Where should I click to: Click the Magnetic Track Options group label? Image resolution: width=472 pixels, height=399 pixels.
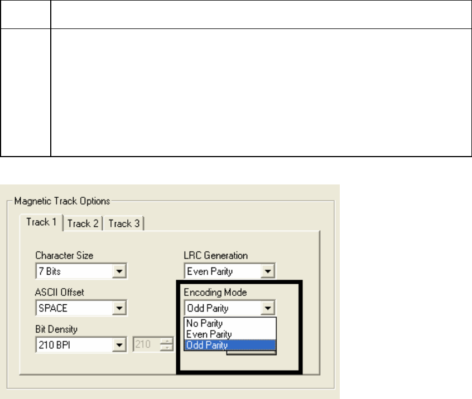point(62,201)
